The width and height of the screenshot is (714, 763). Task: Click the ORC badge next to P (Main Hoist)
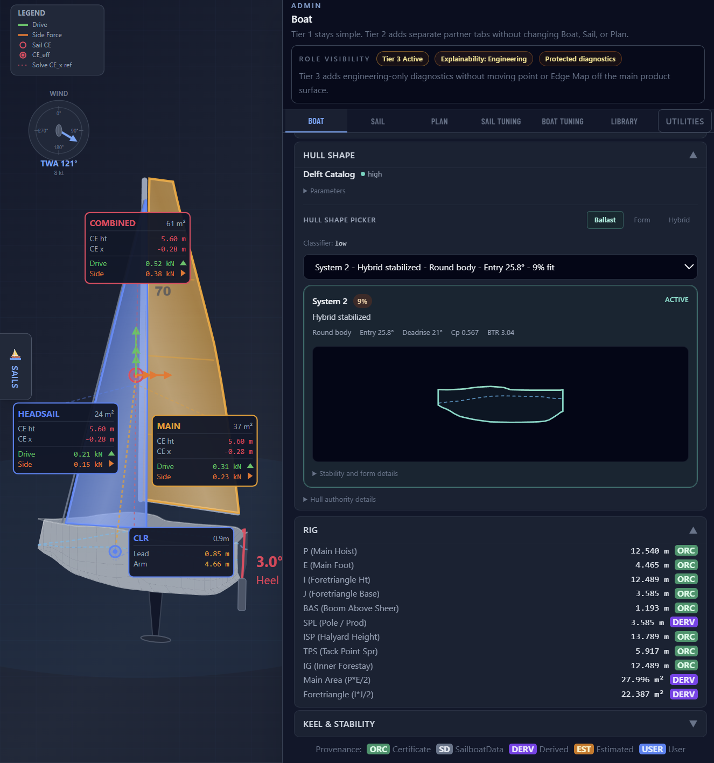(685, 550)
